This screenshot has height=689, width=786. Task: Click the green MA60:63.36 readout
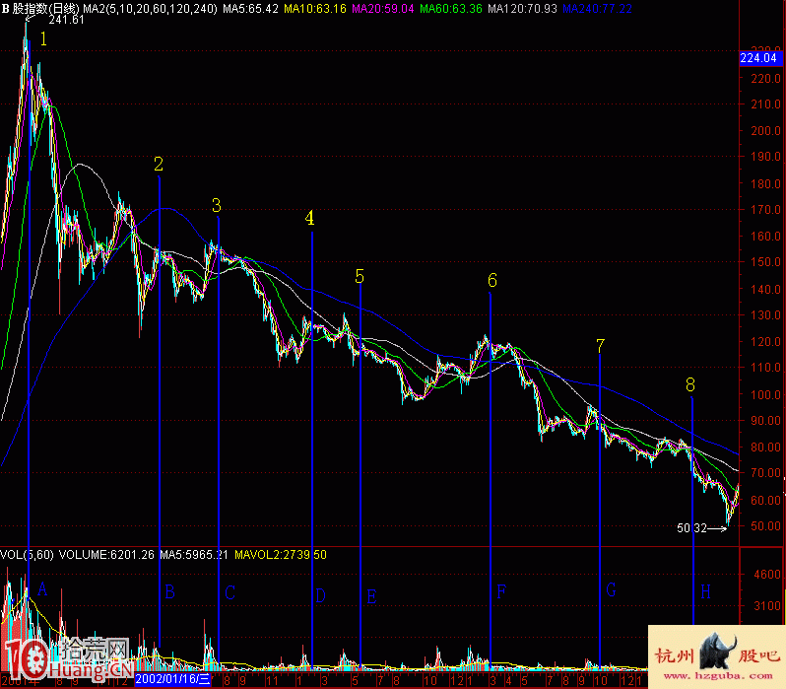tap(451, 8)
